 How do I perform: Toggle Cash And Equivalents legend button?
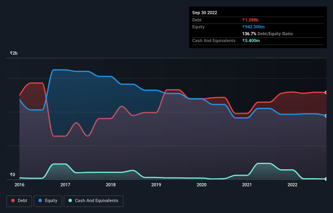[x=93, y=201]
